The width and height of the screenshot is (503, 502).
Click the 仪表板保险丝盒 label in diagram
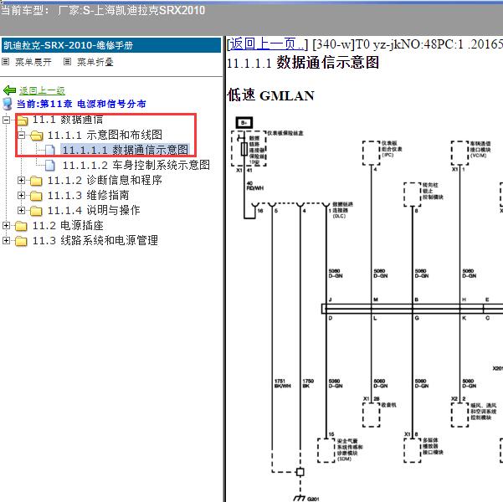coord(286,133)
